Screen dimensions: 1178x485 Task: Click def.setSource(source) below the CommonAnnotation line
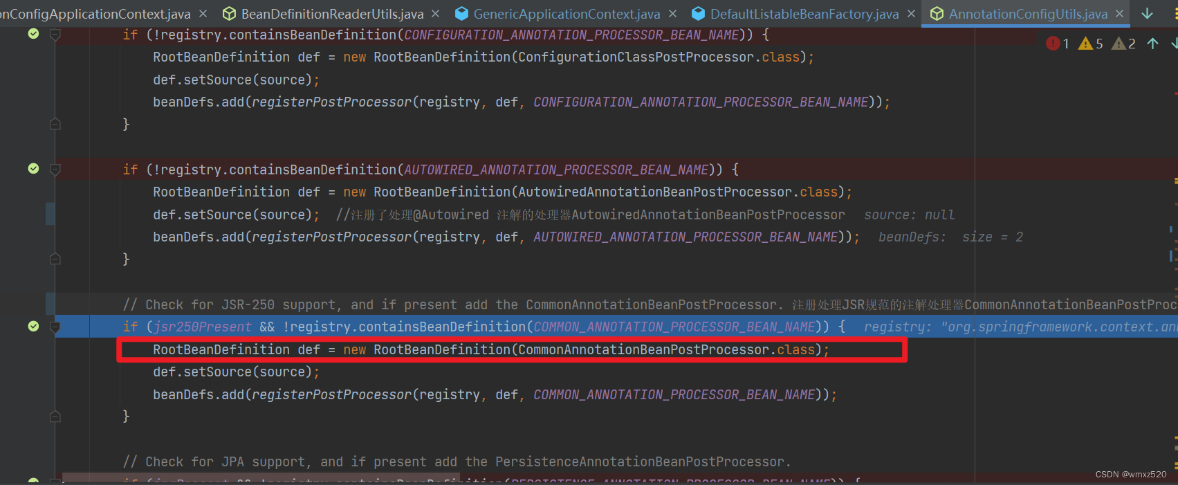pos(236,372)
